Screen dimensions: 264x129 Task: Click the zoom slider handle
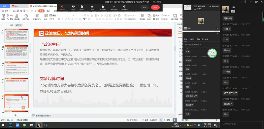(x=201, y=120)
